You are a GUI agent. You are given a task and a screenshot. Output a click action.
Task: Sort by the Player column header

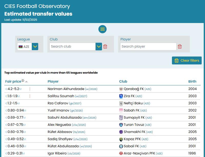[x=53, y=81]
